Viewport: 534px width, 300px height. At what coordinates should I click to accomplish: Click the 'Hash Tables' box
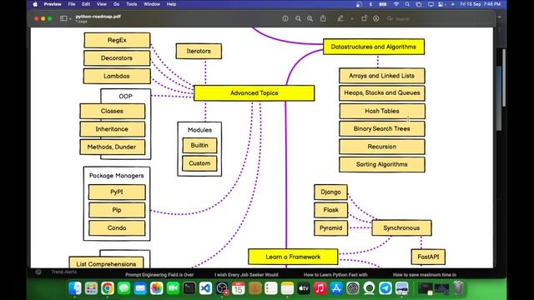click(382, 111)
